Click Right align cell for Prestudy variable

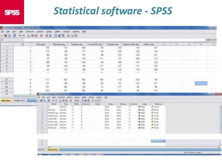144,110
